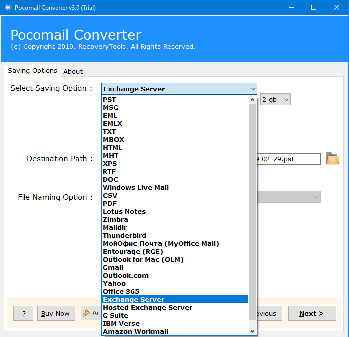Choose Outlook for Mac (OLM) option
349x337 pixels.
(x=175, y=260)
